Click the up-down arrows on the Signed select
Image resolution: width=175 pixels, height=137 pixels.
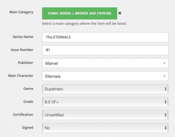click(x=165, y=128)
